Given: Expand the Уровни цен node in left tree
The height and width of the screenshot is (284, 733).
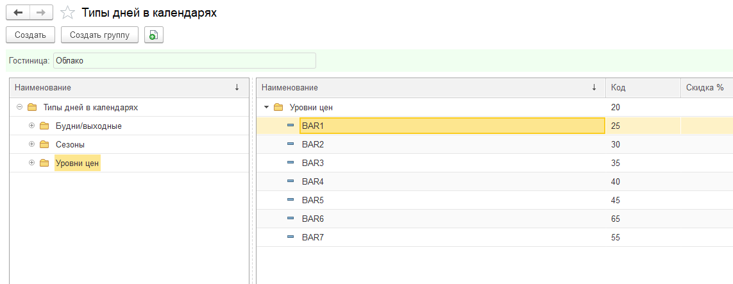Looking at the screenshot, I should [32, 163].
